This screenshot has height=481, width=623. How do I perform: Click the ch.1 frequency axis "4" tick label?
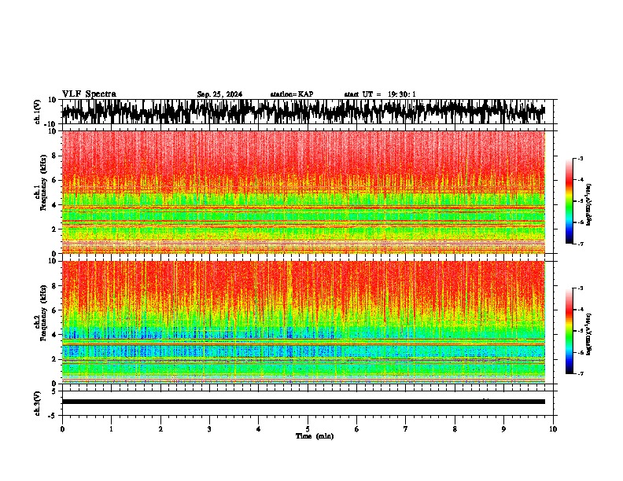click(x=54, y=205)
